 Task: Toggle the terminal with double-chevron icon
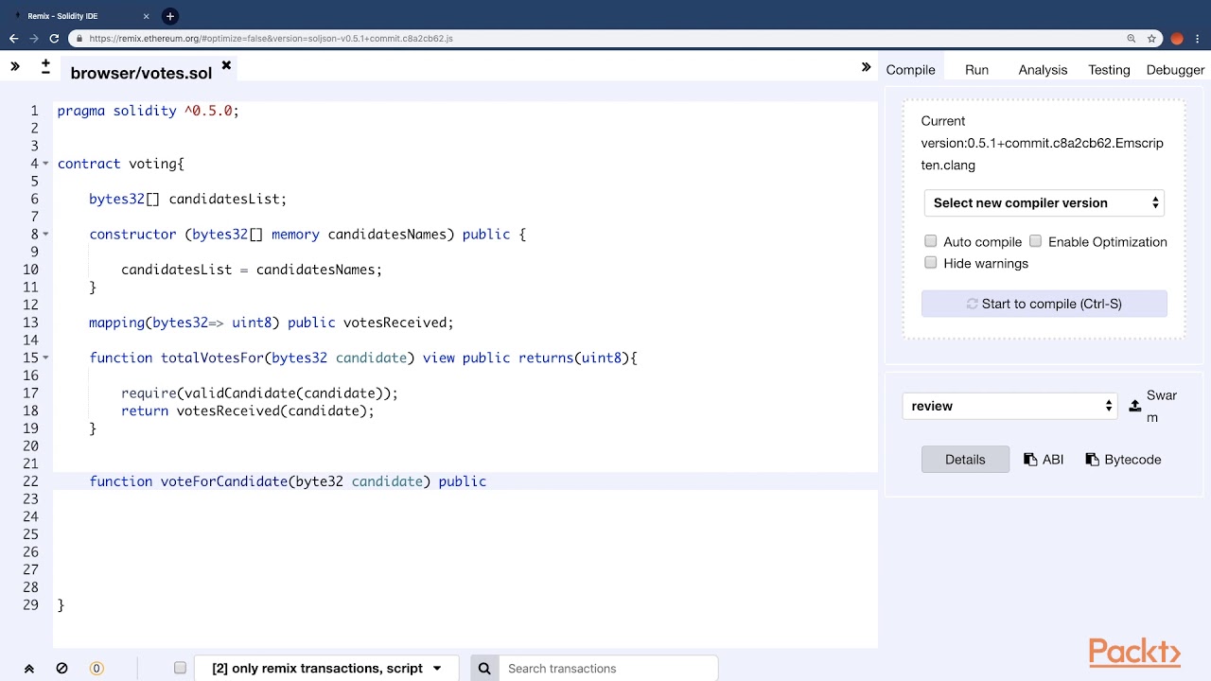click(29, 669)
